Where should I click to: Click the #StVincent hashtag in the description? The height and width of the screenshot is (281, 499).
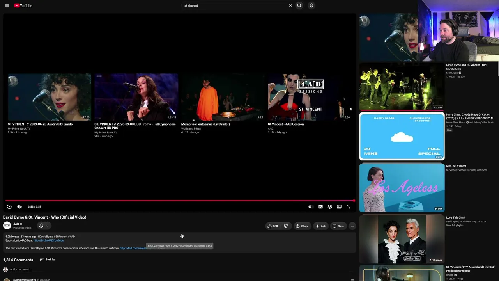pyautogui.click(x=60, y=237)
